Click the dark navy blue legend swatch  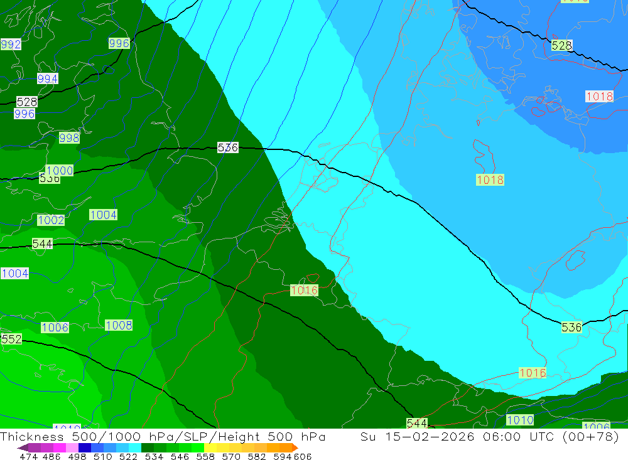85,447
